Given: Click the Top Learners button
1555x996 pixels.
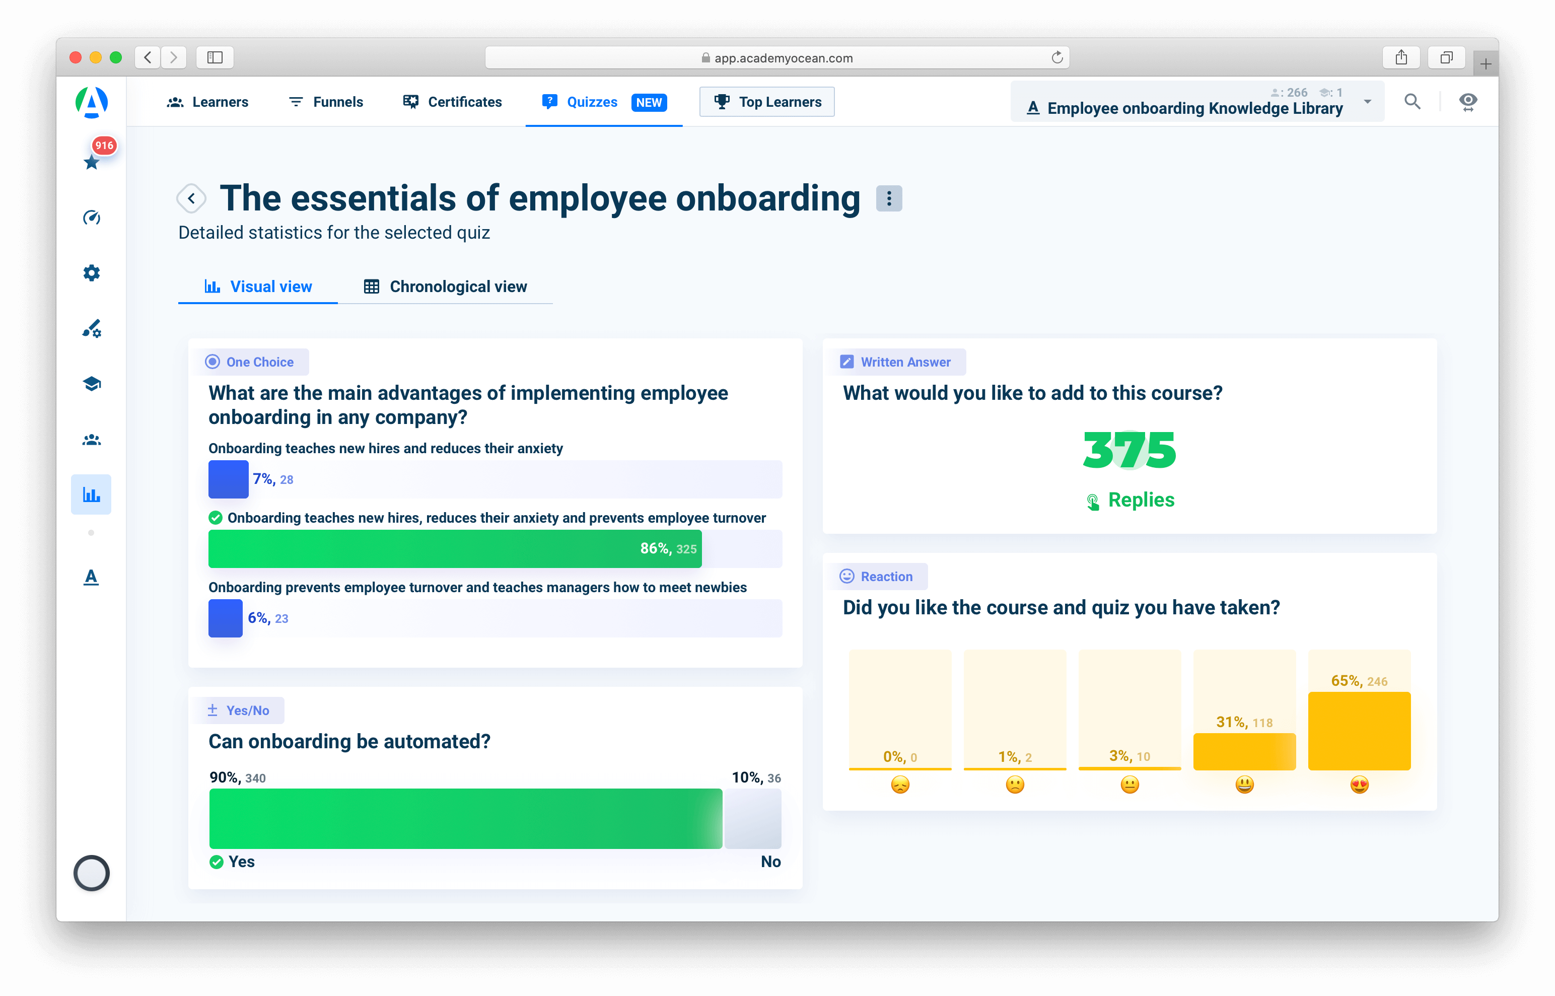Looking at the screenshot, I should pyautogui.click(x=766, y=102).
